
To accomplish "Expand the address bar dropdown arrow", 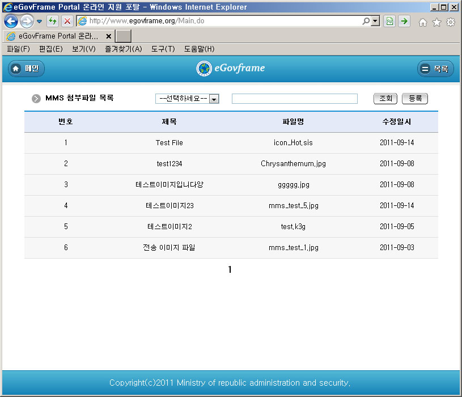I will [375, 22].
